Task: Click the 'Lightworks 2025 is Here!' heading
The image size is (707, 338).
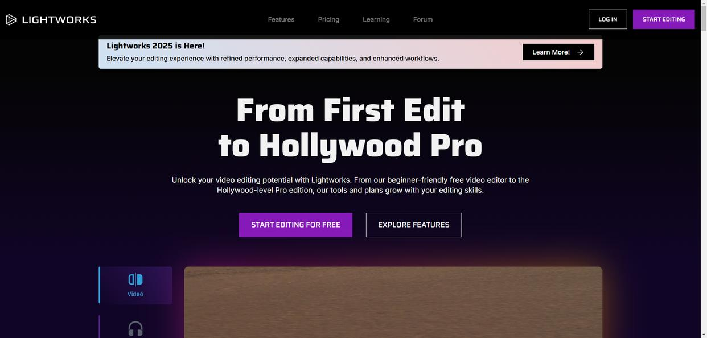Action: pos(155,46)
